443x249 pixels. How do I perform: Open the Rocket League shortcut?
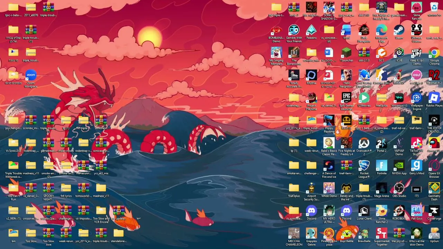tap(364, 166)
